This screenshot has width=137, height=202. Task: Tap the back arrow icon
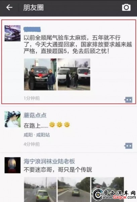[9, 7]
